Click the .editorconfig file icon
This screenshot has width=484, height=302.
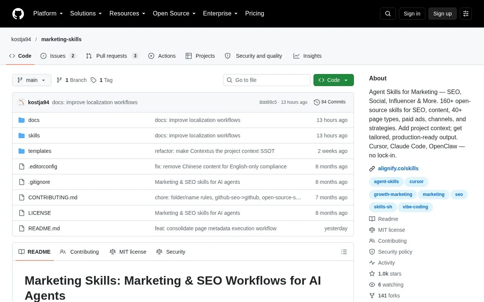tap(22, 166)
